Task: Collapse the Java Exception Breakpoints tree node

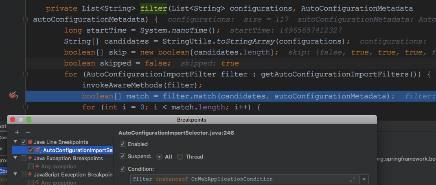Action: [16, 158]
